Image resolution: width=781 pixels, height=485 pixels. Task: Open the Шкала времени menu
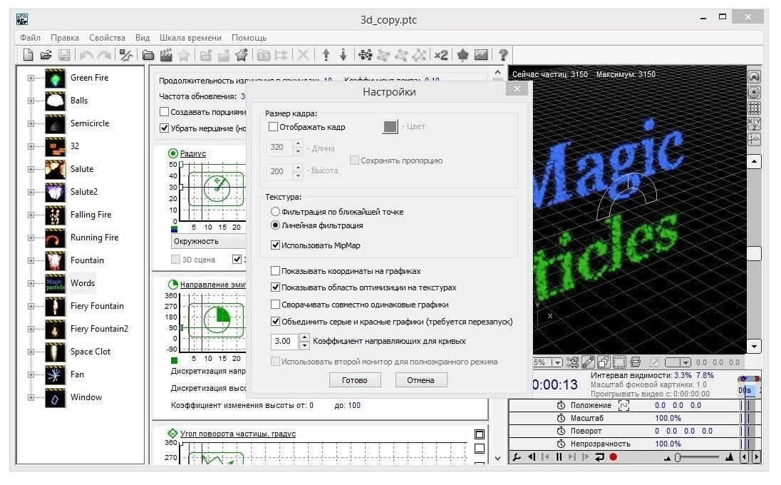pos(190,38)
